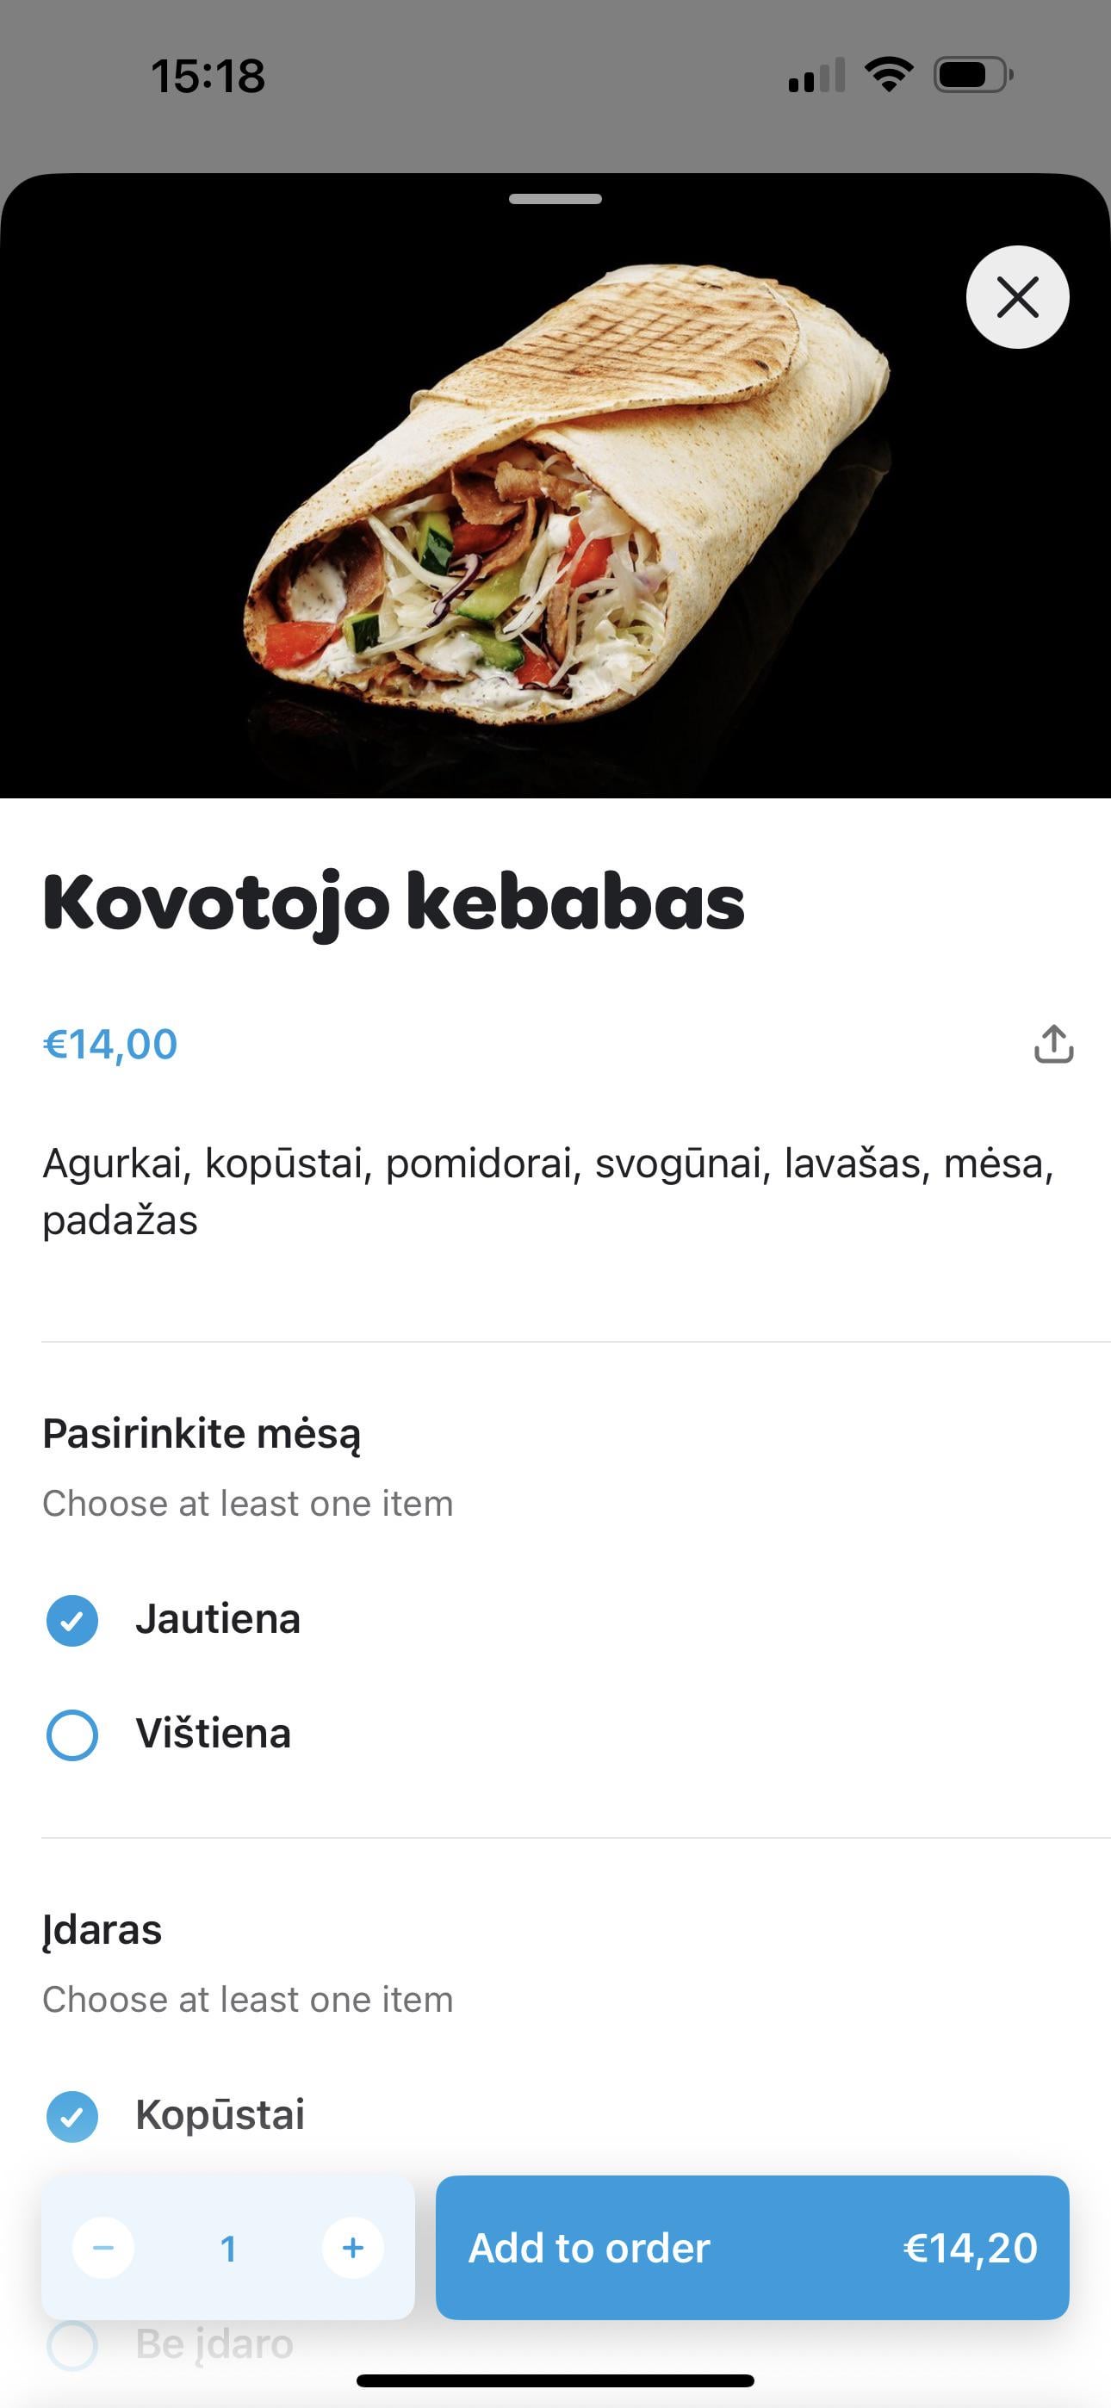The height and width of the screenshot is (2408, 1111).
Task: Close the Kovotojo kebabas item sheet
Action: pyautogui.click(x=1016, y=297)
